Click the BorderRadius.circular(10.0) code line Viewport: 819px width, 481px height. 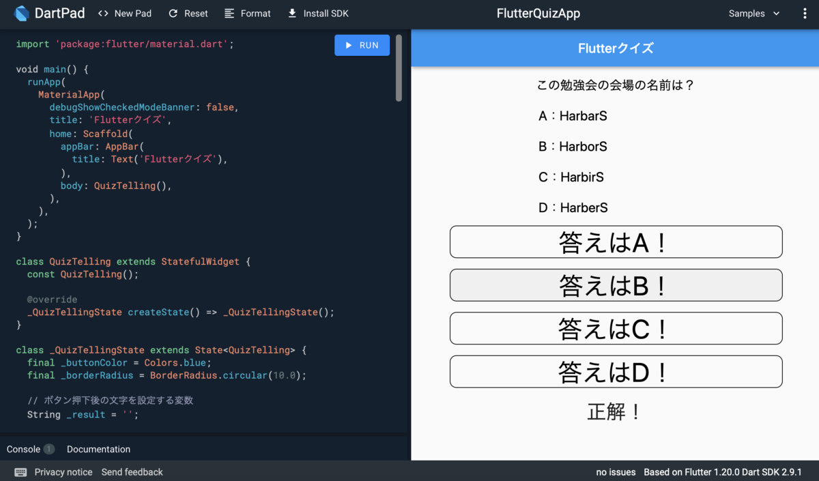click(x=167, y=375)
